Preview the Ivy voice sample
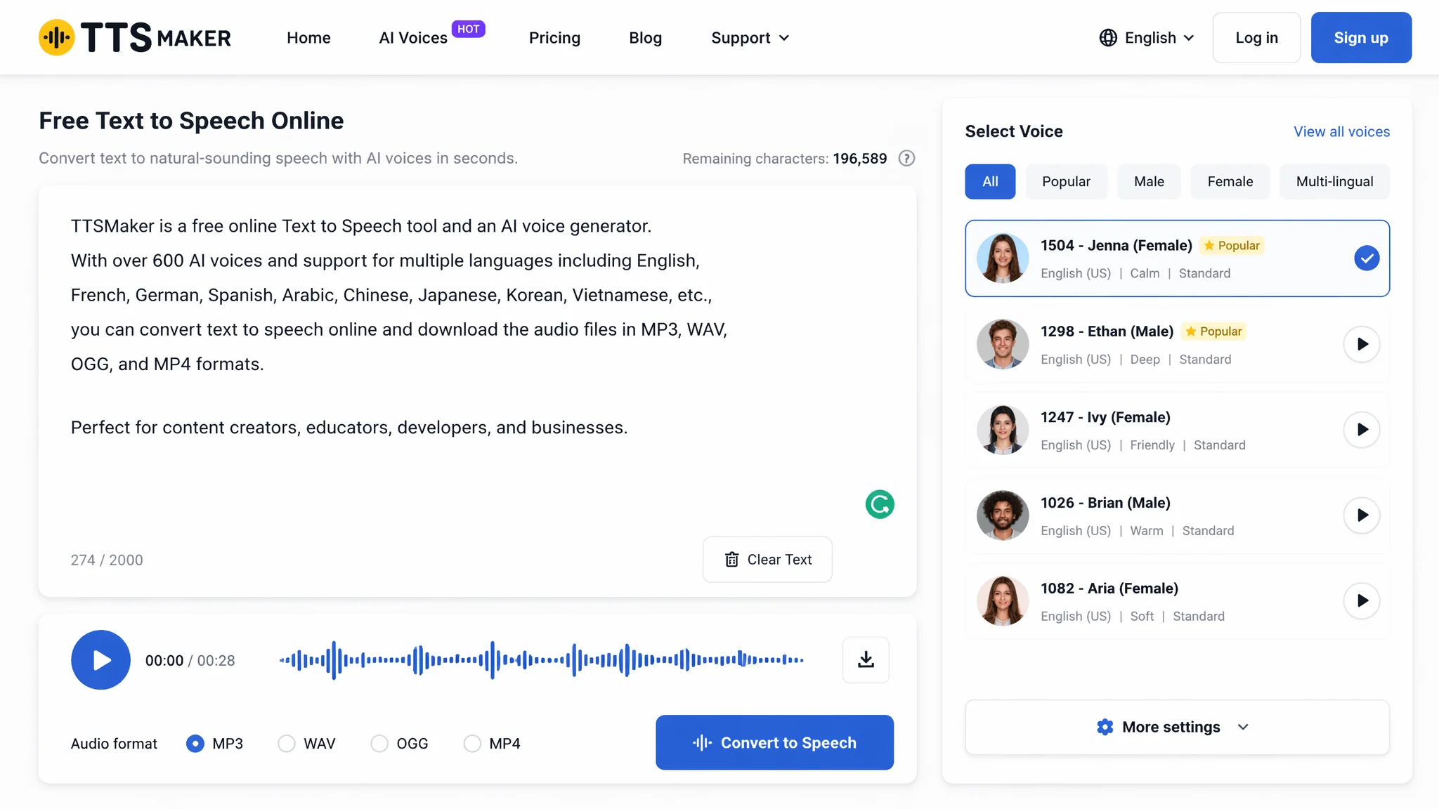1439x809 pixels. 1362,430
